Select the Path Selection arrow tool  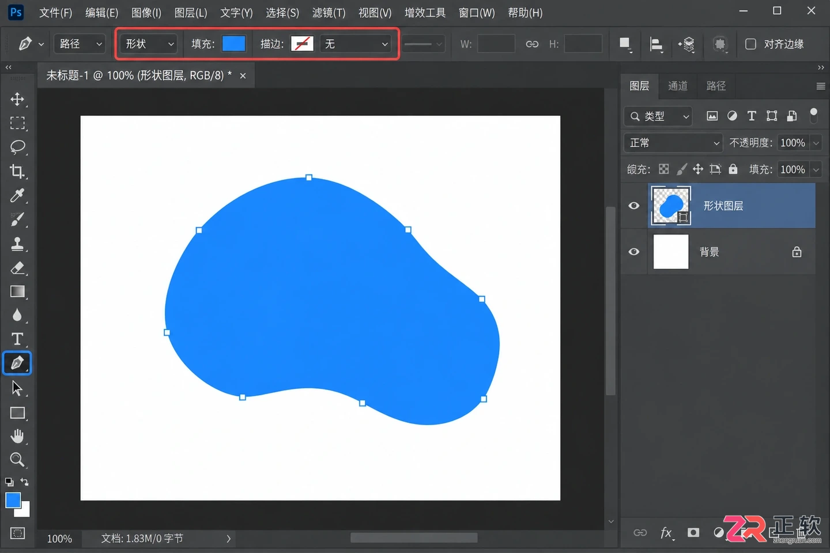[17, 388]
